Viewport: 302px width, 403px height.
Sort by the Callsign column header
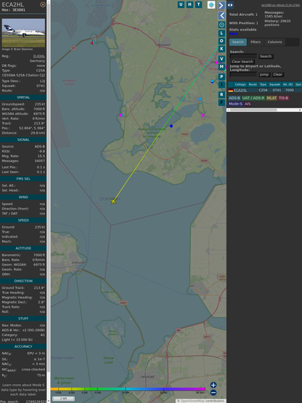pos(240,84)
